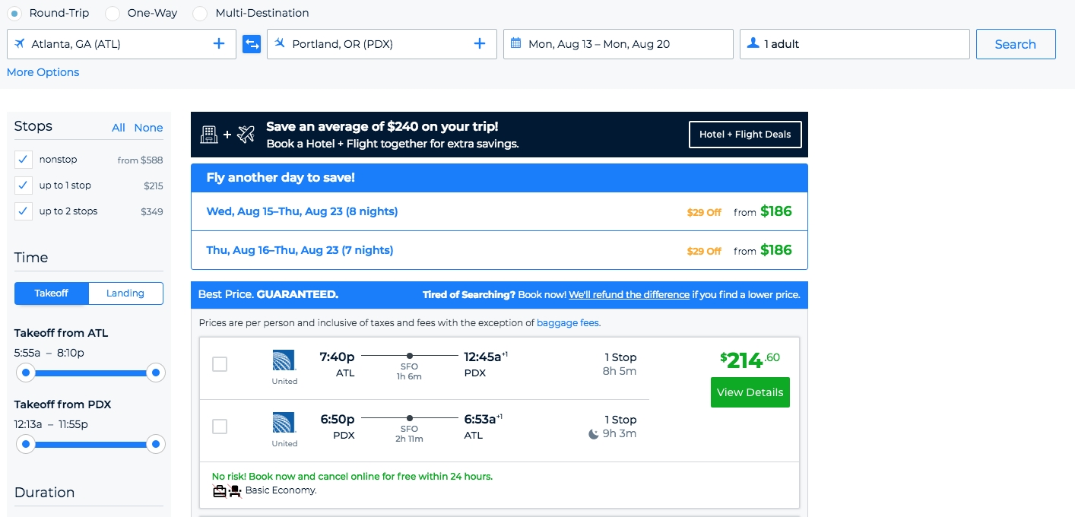Click the SFO layover 2h 11m on the return flight
Screen dimensions: 1075x517
coord(409,433)
